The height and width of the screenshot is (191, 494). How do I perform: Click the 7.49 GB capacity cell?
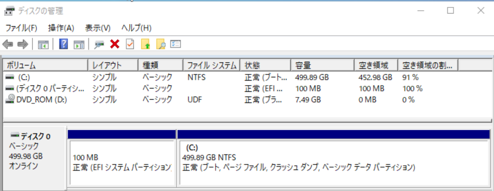click(x=308, y=99)
